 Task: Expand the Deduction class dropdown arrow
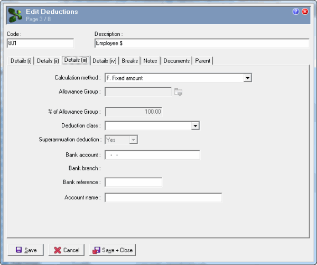tap(195, 126)
